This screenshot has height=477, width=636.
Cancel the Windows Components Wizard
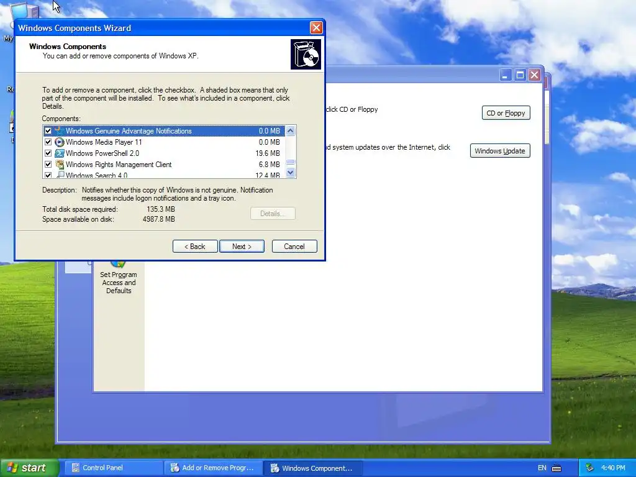coord(294,246)
